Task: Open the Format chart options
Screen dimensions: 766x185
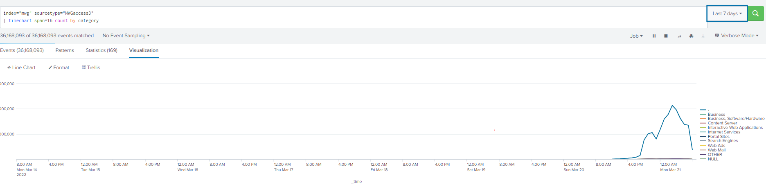Action: (59, 68)
